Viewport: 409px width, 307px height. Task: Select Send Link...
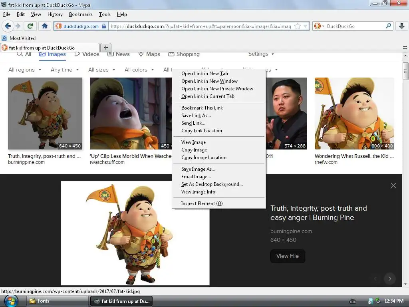(x=219, y=123)
